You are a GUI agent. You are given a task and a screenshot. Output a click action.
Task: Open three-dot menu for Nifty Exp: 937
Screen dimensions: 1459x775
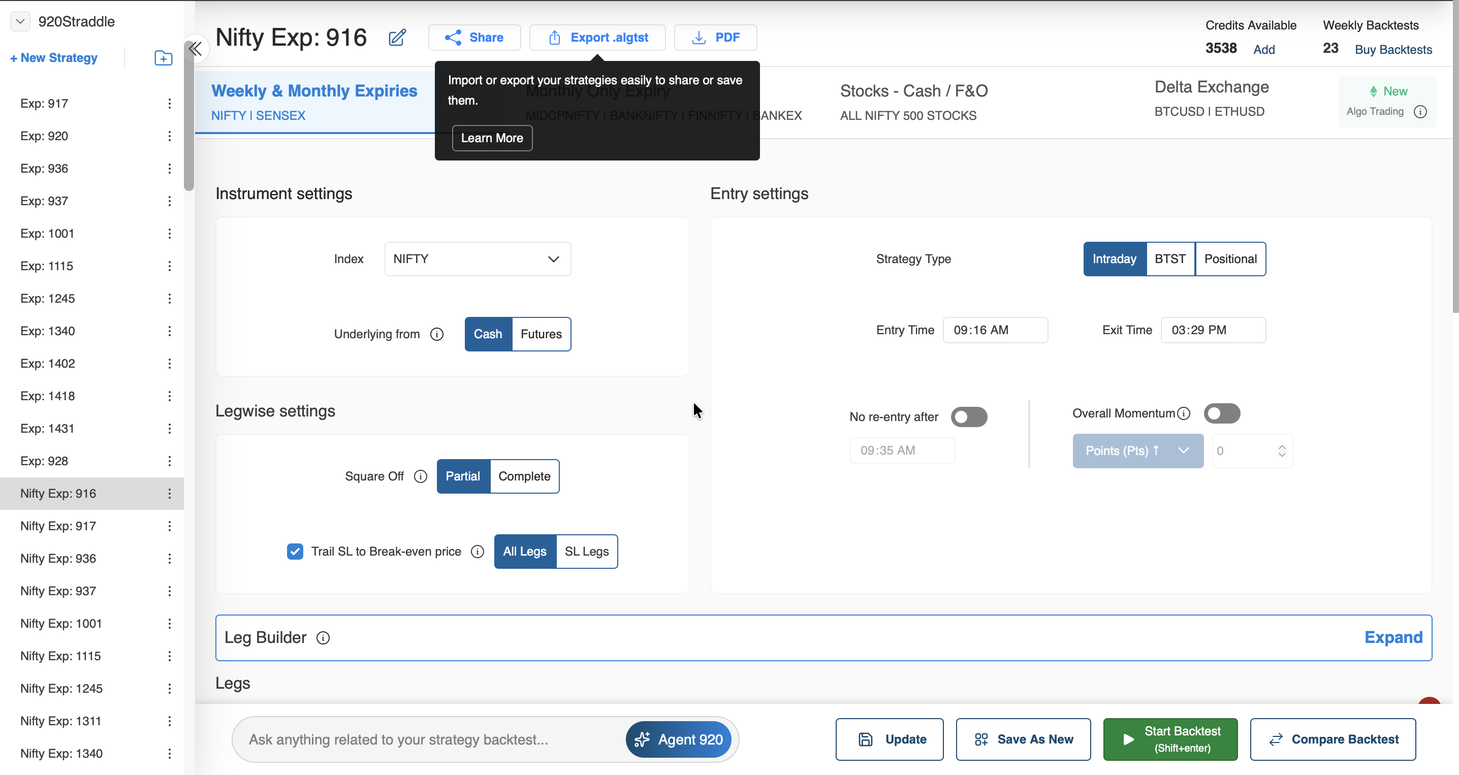(x=169, y=591)
